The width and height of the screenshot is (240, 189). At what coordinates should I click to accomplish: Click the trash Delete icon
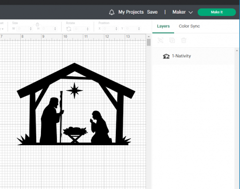pyautogui.click(x=184, y=40)
